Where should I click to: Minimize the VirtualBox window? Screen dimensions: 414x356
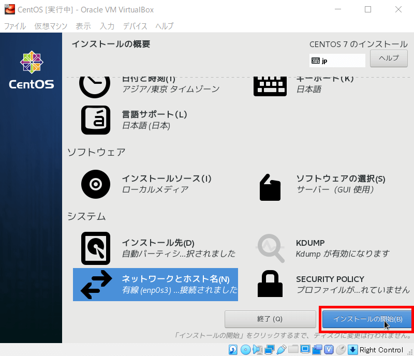pyautogui.click(x=338, y=9)
